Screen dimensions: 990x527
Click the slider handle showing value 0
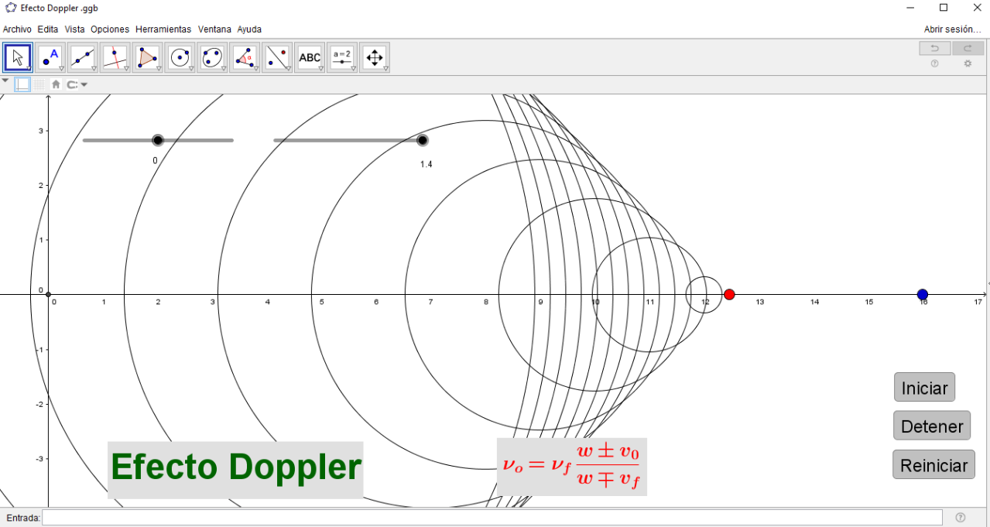(x=158, y=140)
